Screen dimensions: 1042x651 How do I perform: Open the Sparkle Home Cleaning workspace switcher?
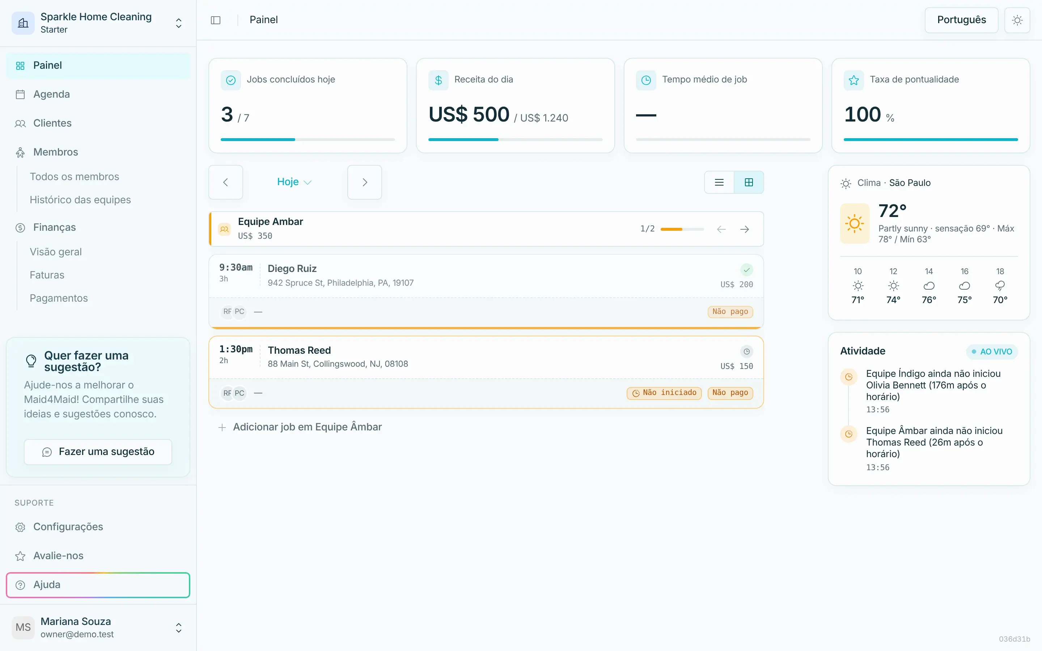coord(98,23)
